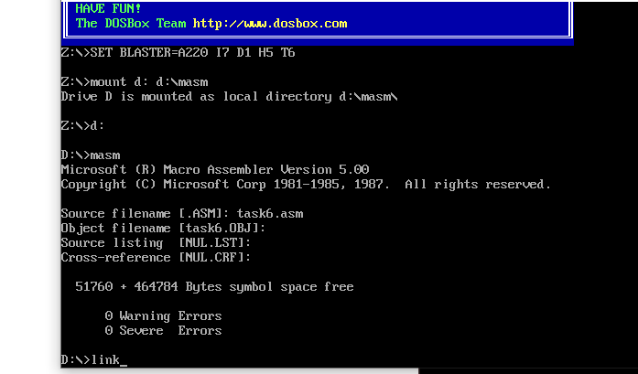This screenshot has width=638, height=374.
Task: Click the 'HAVE FUN!' banner text
Action: click(x=109, y=8)
